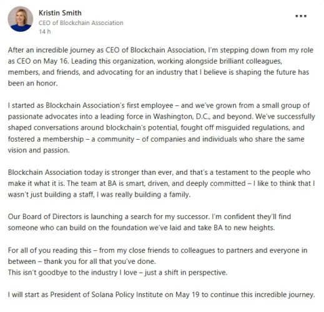Click the words "vision and passion."
324x312 pixels.
click(x=39, y=150)
